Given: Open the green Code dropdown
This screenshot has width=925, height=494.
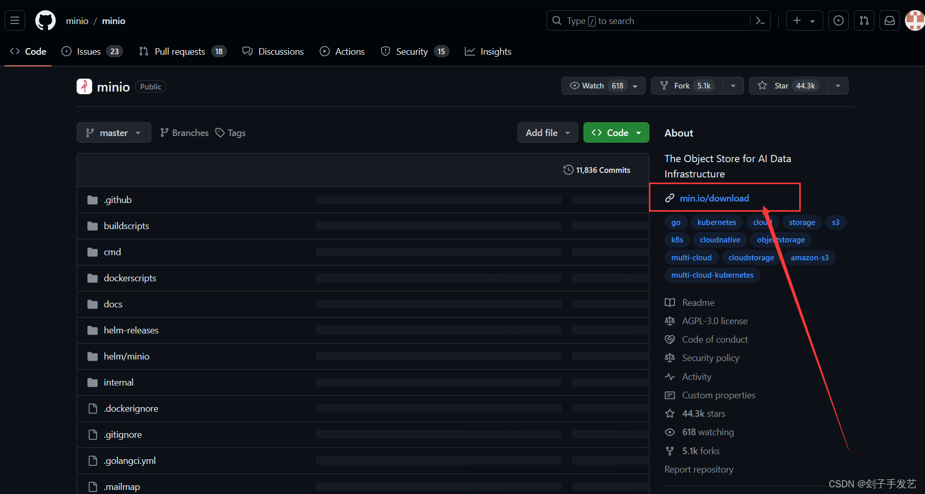Looking at the screenshot, I should tap(616, 132).
